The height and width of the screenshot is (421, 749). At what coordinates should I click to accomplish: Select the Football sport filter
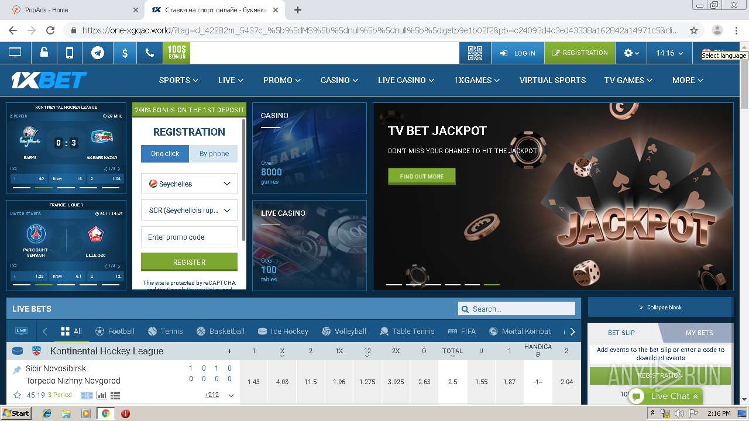pos(115,331)
